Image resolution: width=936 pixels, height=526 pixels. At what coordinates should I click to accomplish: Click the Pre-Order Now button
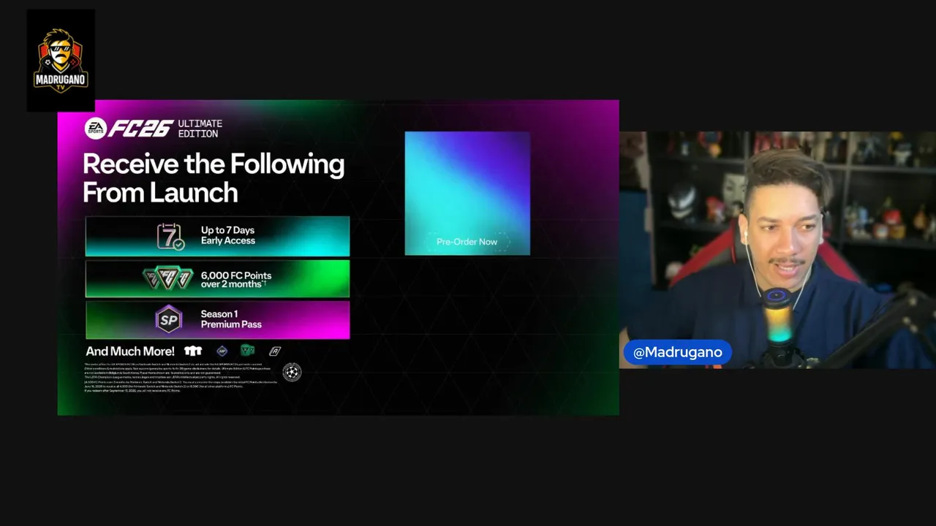(x=467, y=242)
